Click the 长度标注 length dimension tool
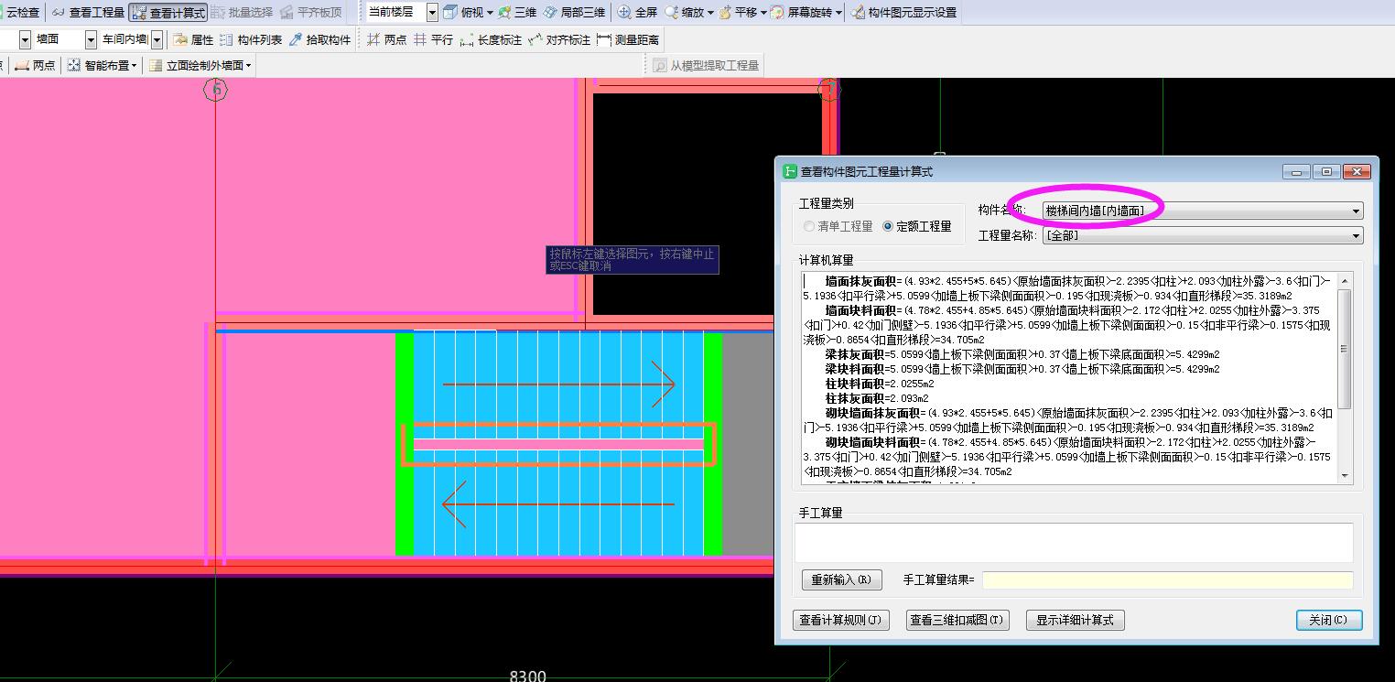The image size is (1395, 682). tap(490, 39)
